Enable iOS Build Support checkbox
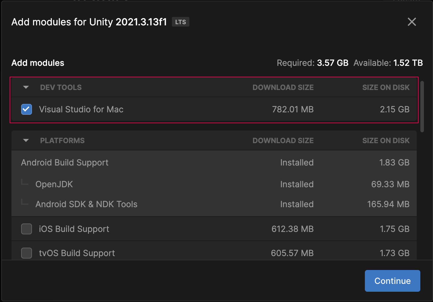Viewport: 433px width, 302px height. (x=27, y=229)
